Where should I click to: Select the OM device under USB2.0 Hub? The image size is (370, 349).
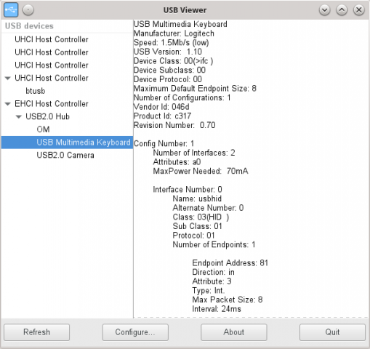(43, 129)
